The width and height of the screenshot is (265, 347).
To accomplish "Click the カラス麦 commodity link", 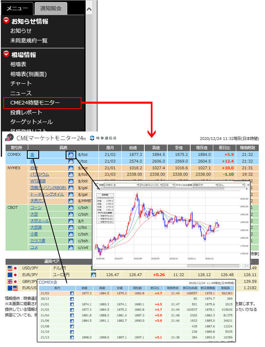I will (38, 241).
